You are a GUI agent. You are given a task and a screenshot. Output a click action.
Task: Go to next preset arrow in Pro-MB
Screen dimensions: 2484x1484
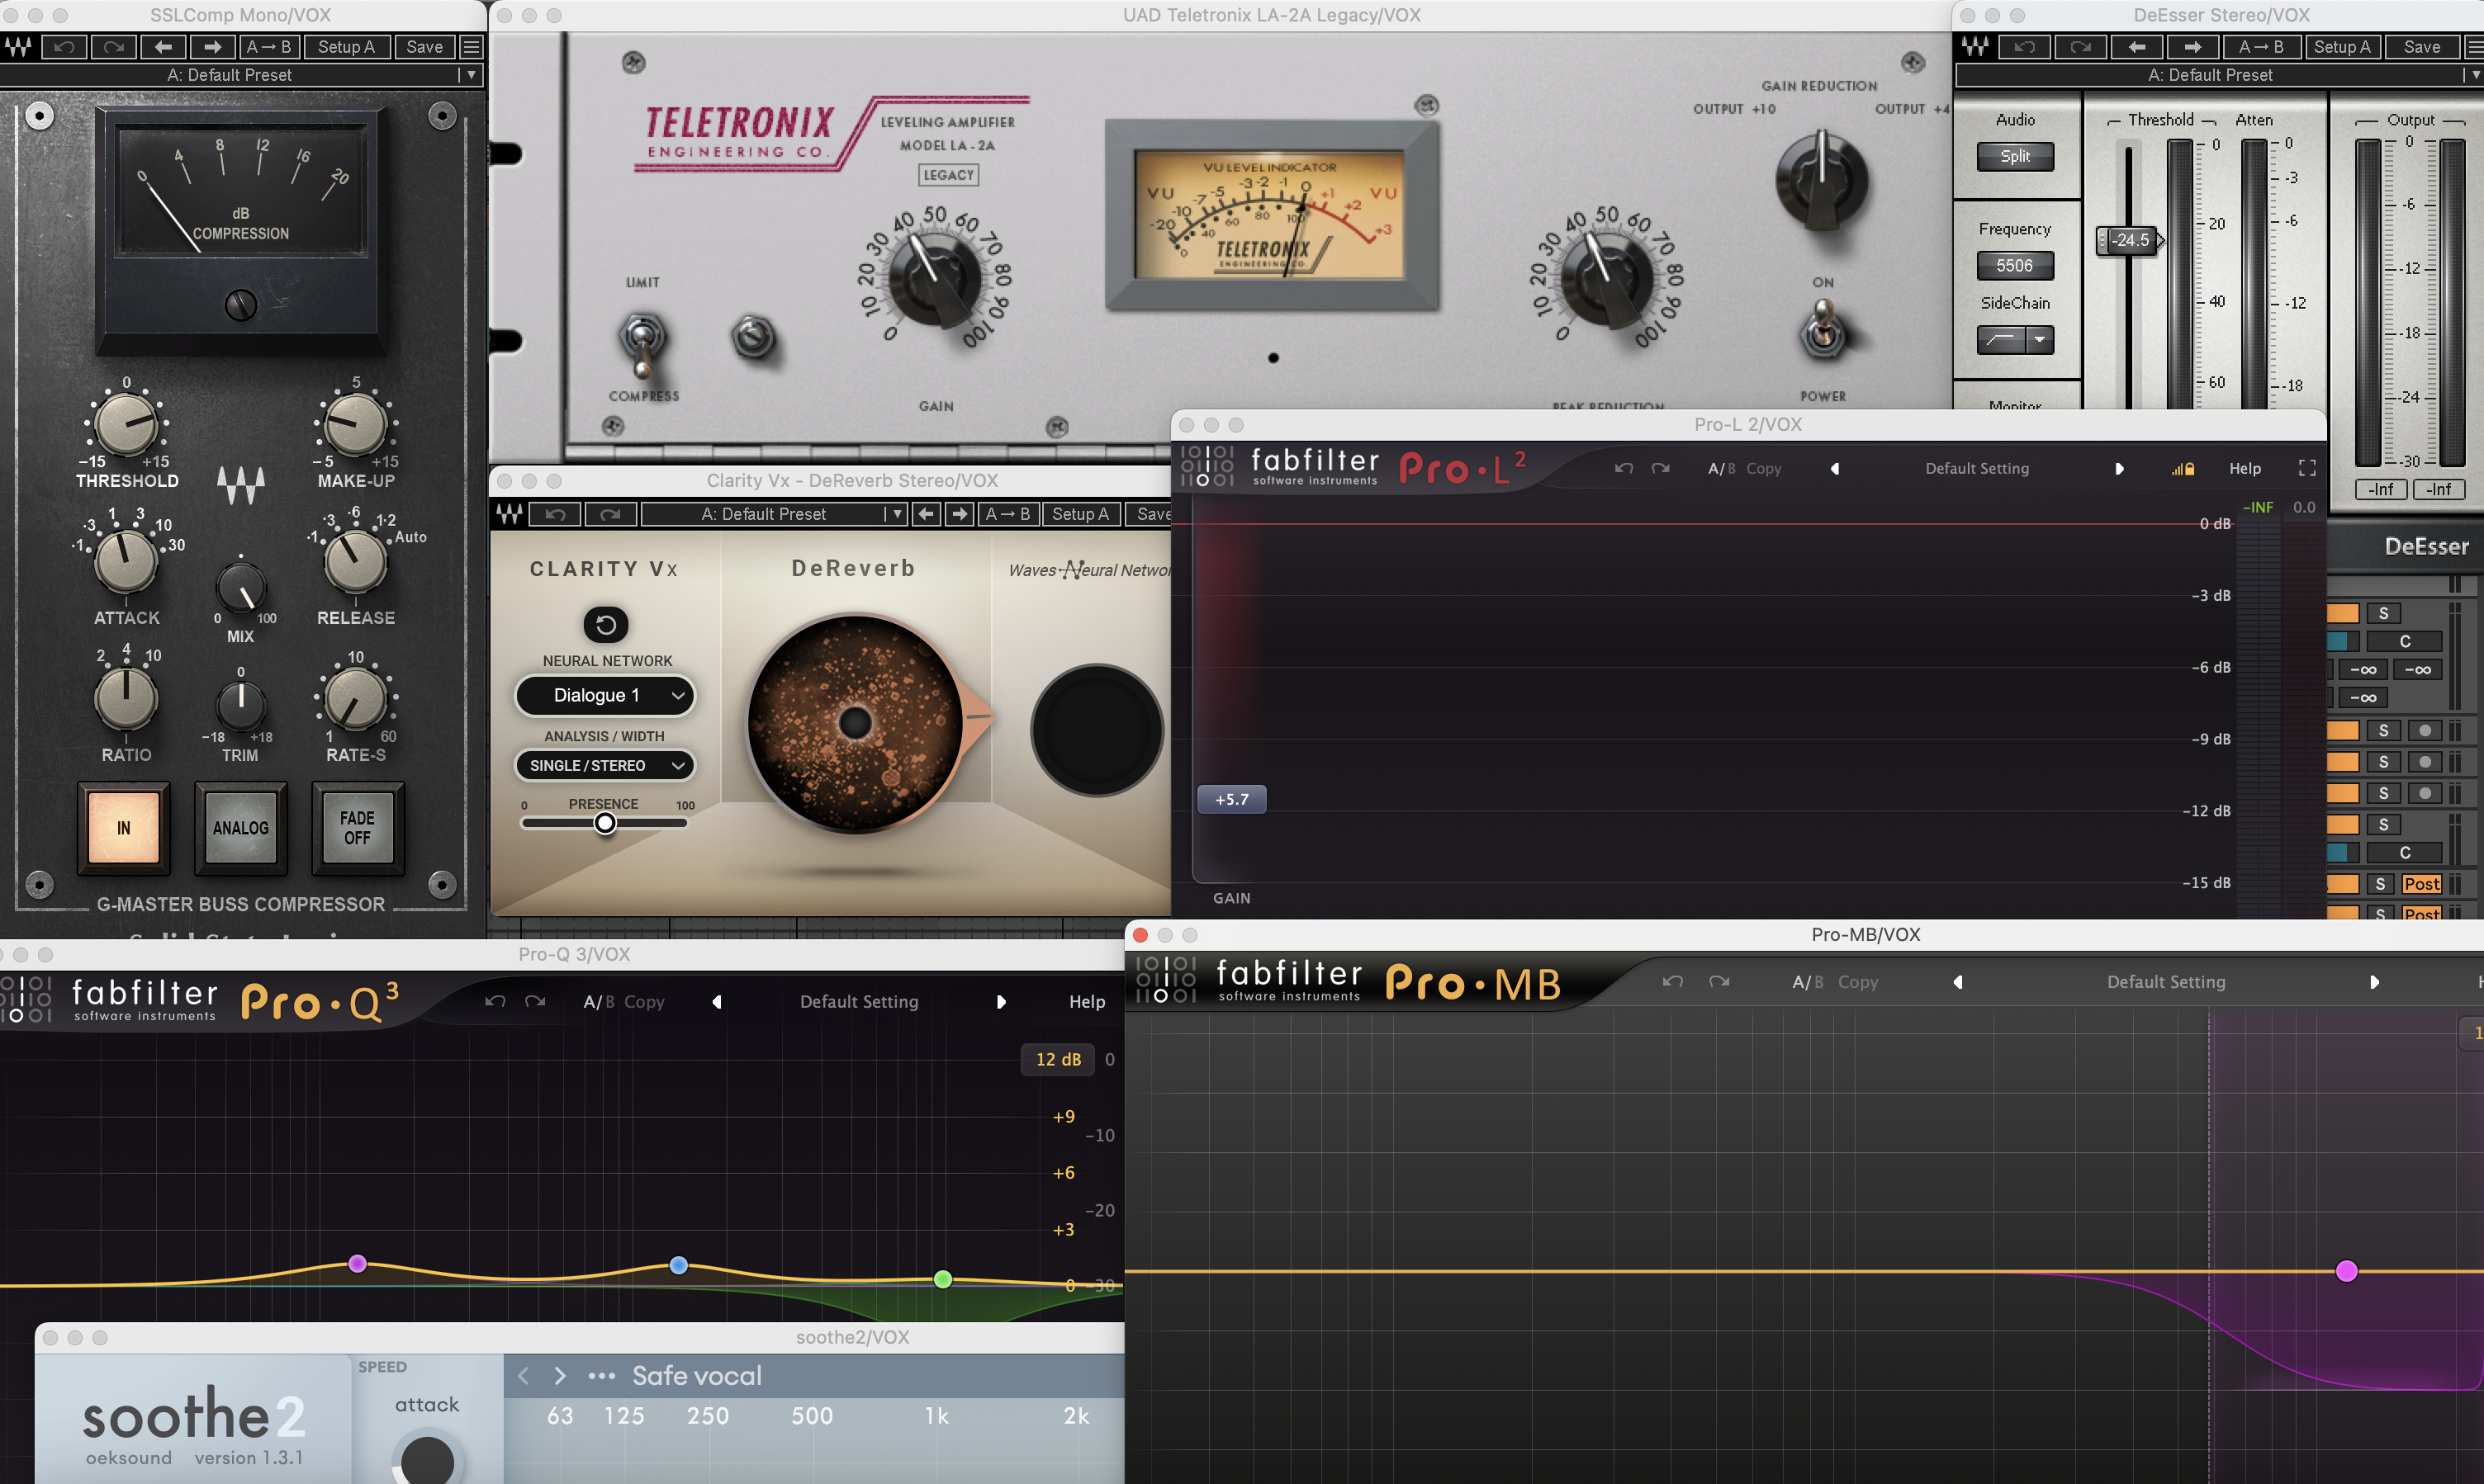(2374, 982)
